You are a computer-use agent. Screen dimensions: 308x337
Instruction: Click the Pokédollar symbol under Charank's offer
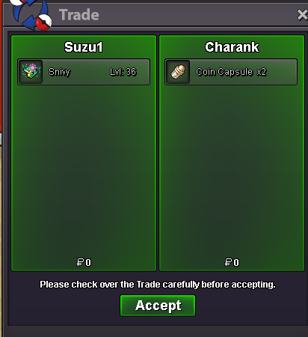228,262
